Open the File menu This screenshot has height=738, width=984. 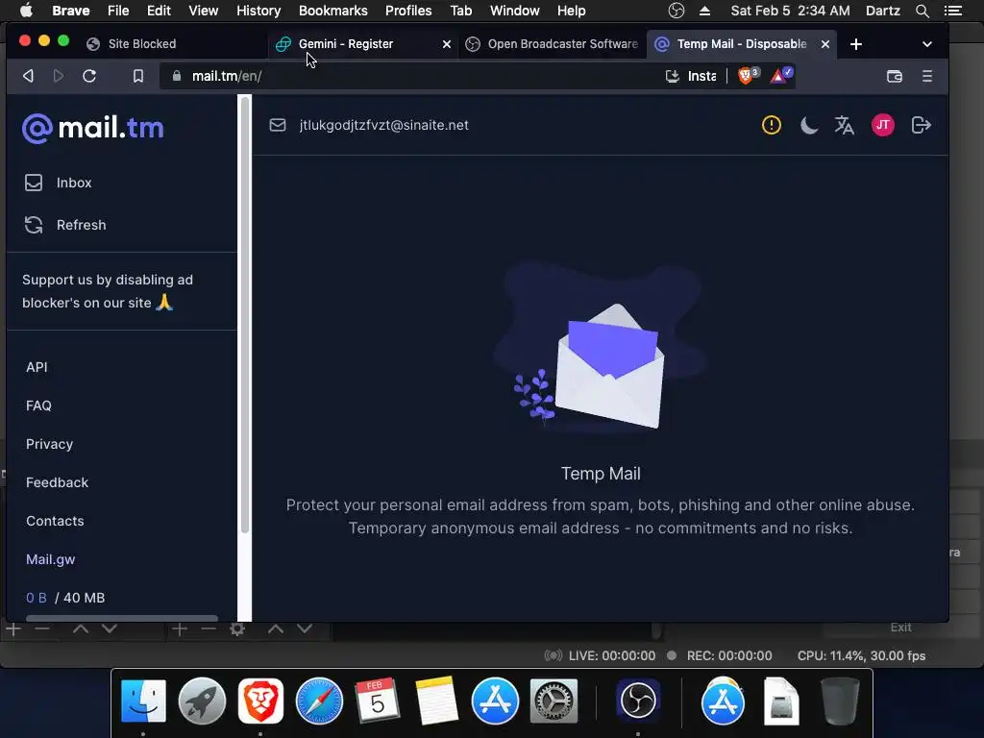pos(118,11)
